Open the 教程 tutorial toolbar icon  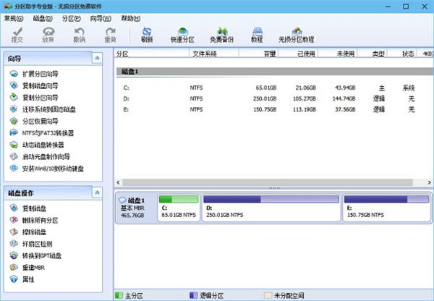tap(256, 34)
